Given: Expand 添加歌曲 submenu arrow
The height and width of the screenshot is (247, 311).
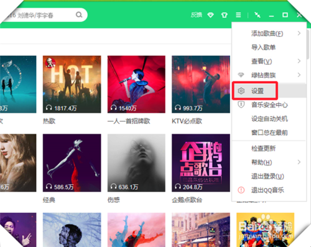Looking at the screenshot, I should [x=299, y=33].
